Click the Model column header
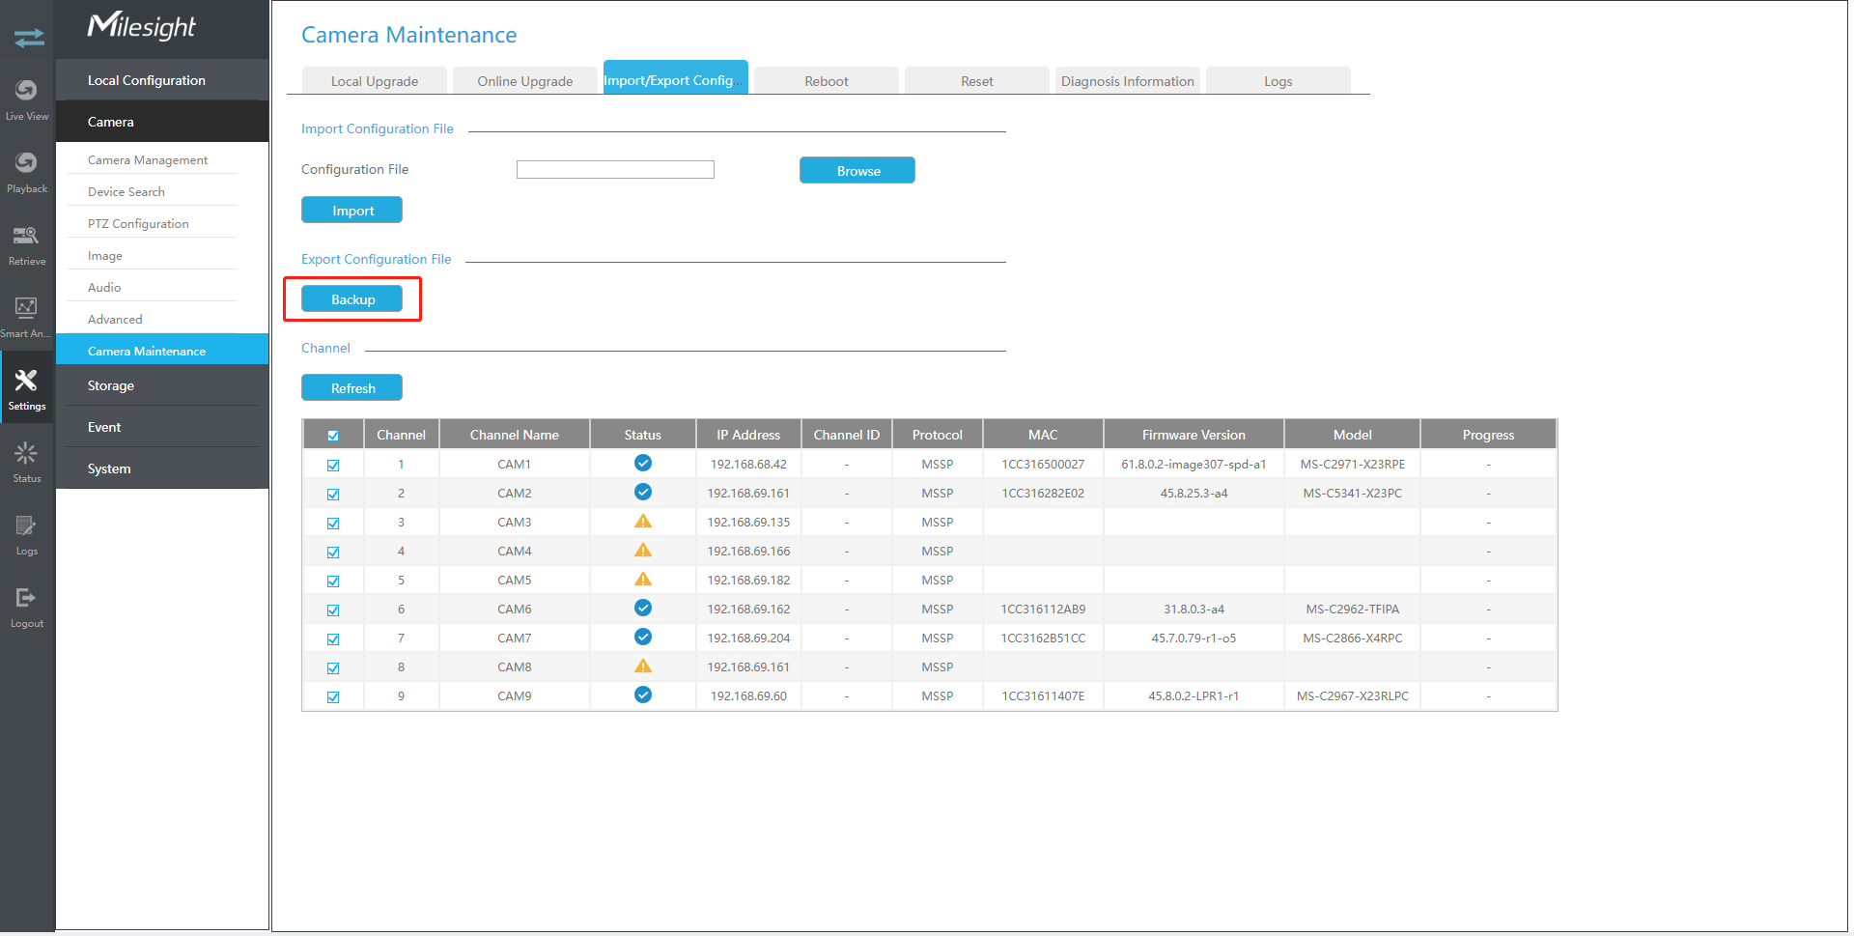1854x936 pixels. 1352,435
